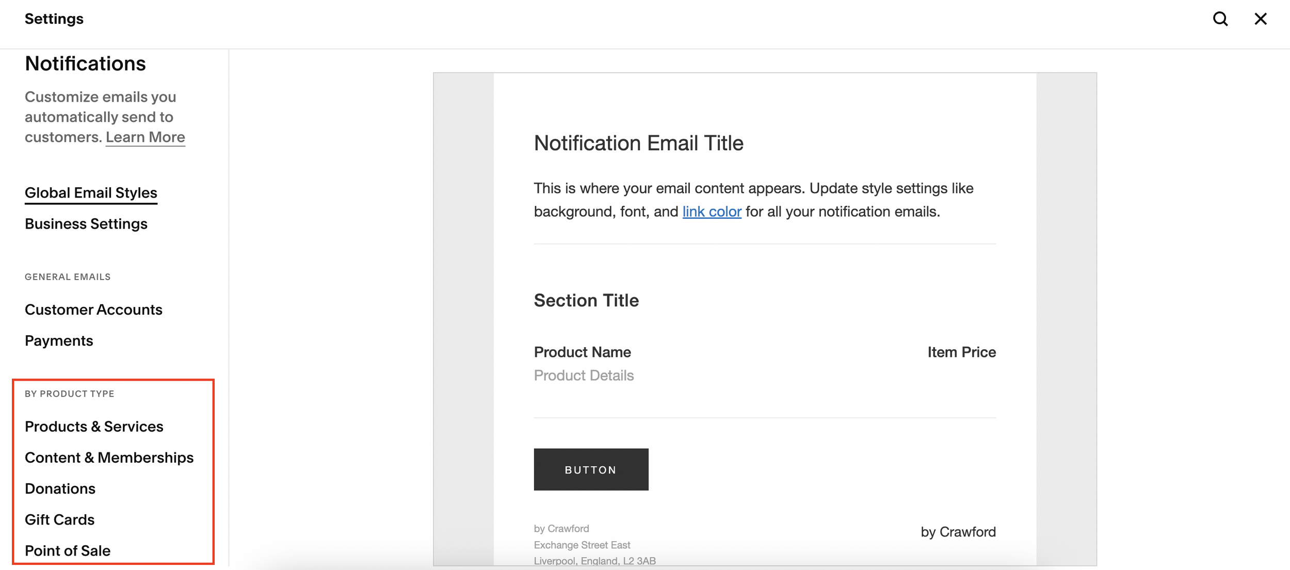Image resolution: width=1290 pixels, height=570 pixels.
Task: Choose Donations notifications
Action: pyautogui.click(x=60, y=488)
